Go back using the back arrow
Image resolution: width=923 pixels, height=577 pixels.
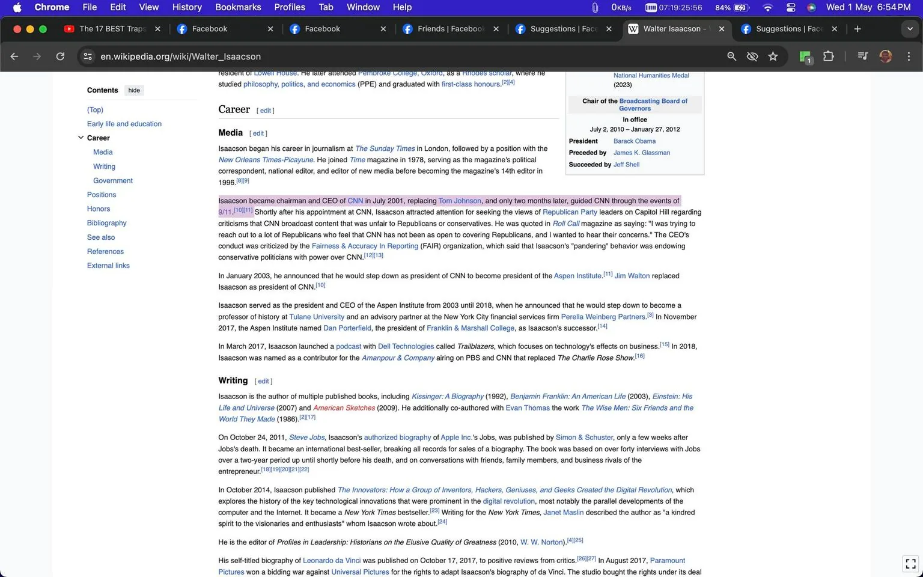pos(14,56)
